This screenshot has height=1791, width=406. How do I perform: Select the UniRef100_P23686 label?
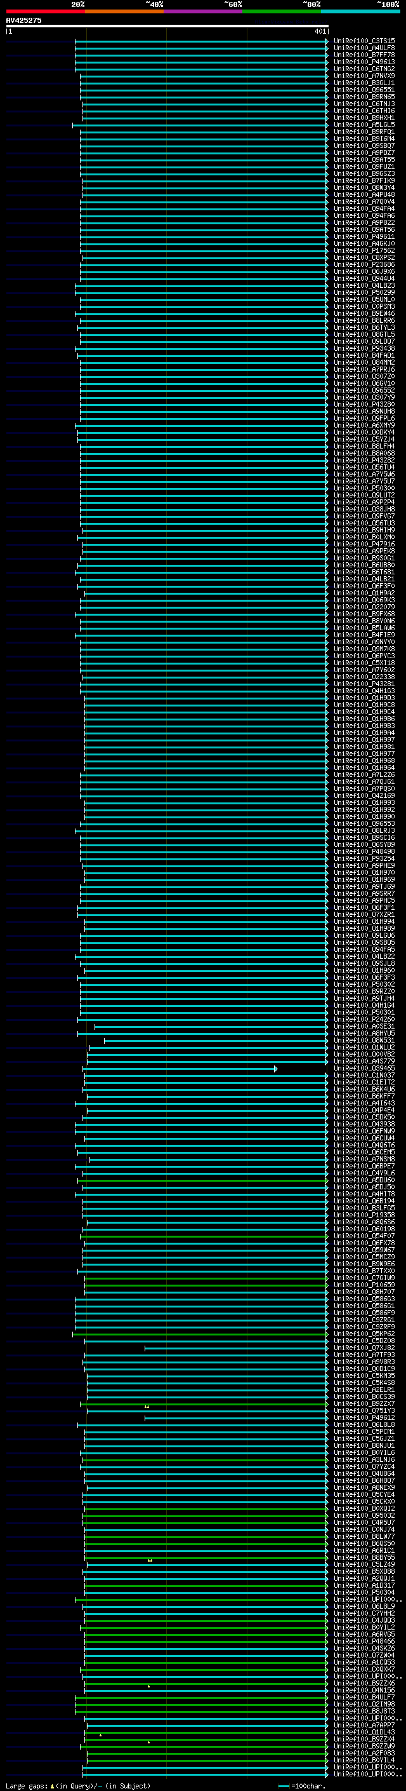coord(364,265)
